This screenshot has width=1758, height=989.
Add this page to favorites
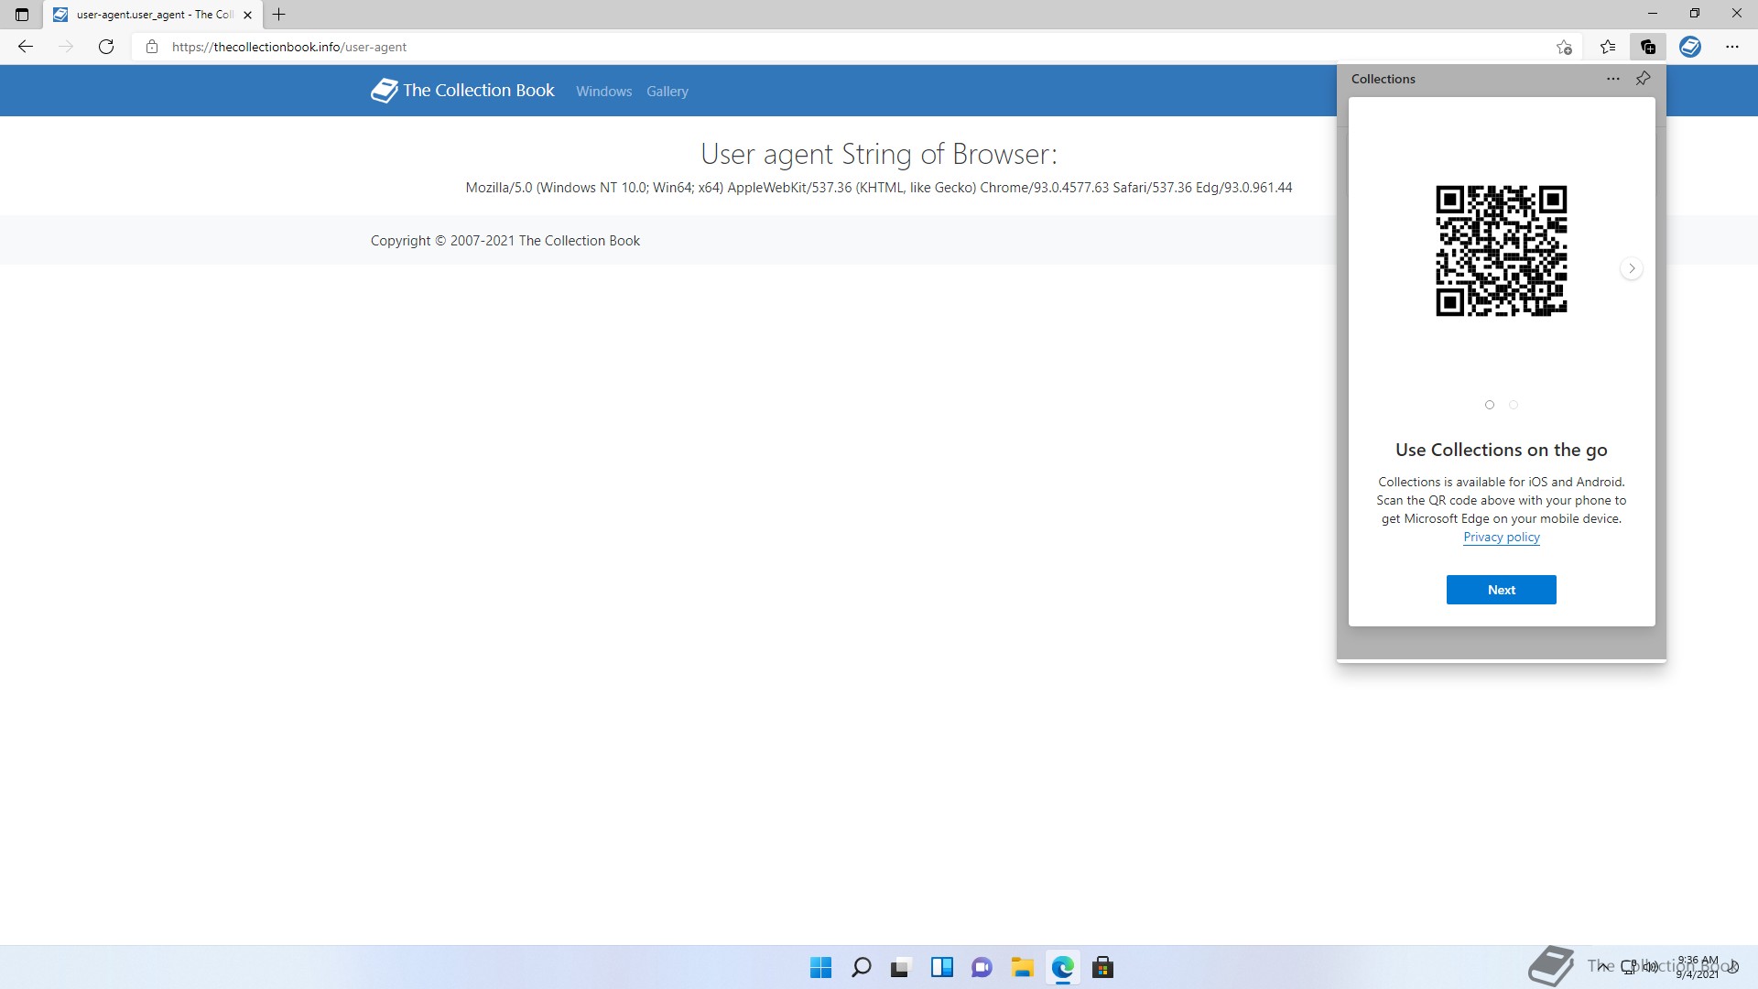(1564, 47)
